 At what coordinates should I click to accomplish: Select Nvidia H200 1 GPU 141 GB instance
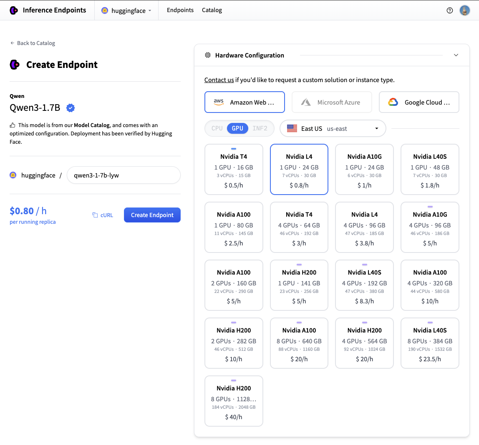[299, 285]
